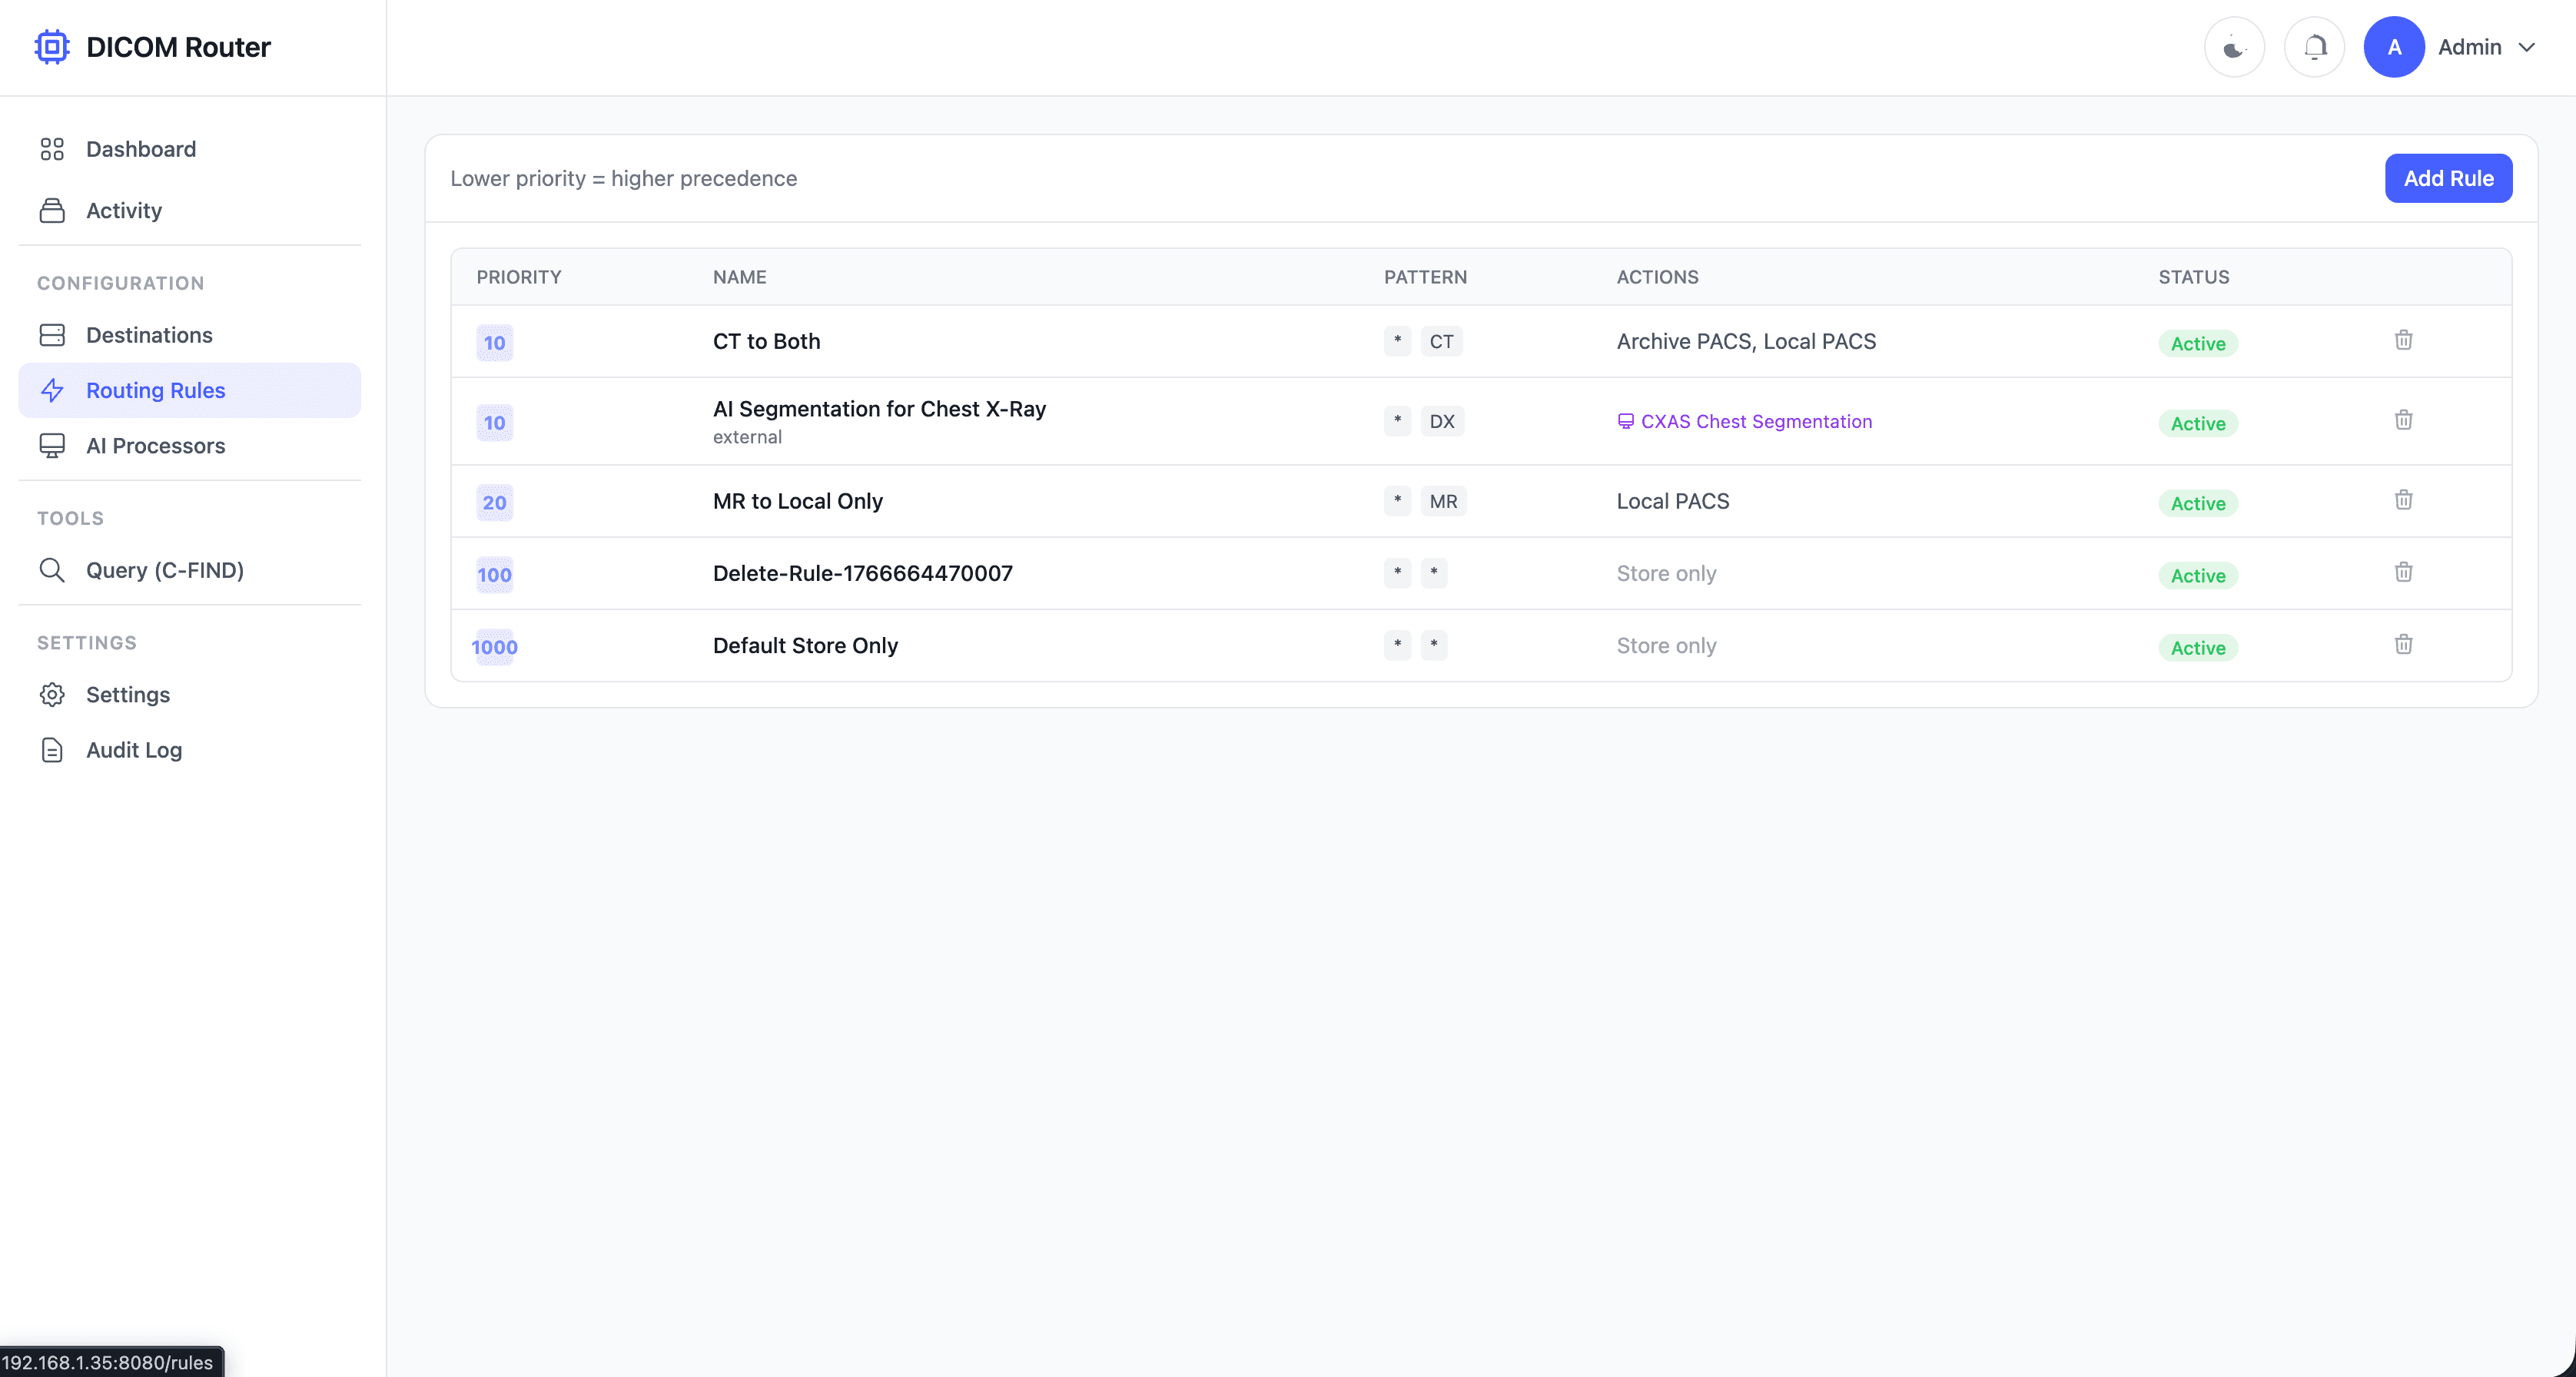This screenshot has height=1377, width=2576.
Task: Click the DICOM Router logo icon
Action: pos(52,47)
